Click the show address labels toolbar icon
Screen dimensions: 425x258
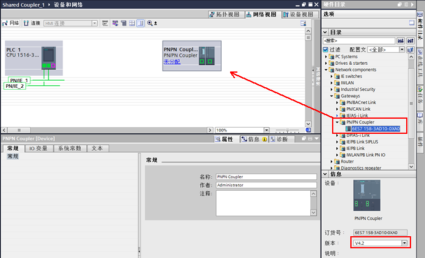click(115, 23)
